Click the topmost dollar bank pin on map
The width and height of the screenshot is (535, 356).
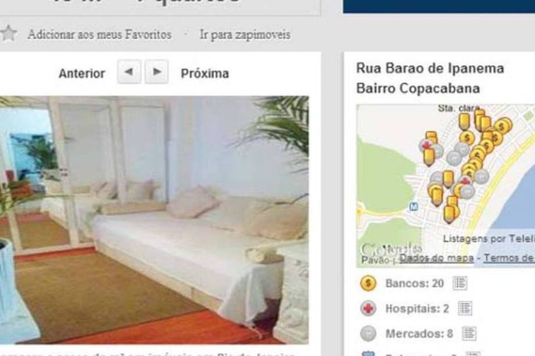point(502,126)
